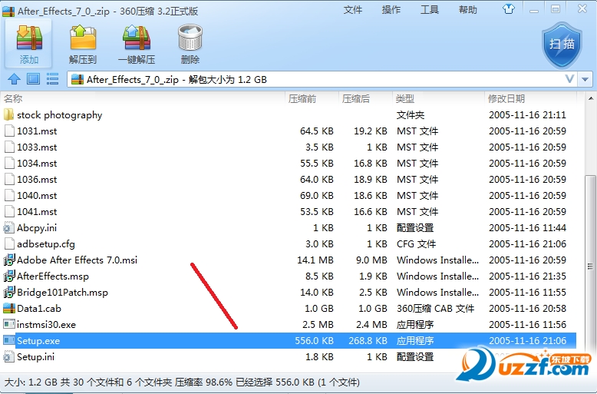Screen dimensions: 597x394
Task: Select the 1034.mst file name
Action: click(x=37, y=163)
